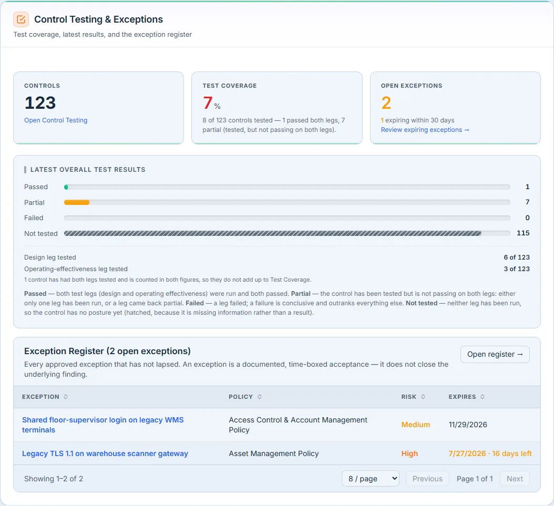Click the Not tested count 115
Screen dimensions: 554x506
click(523, 233)
